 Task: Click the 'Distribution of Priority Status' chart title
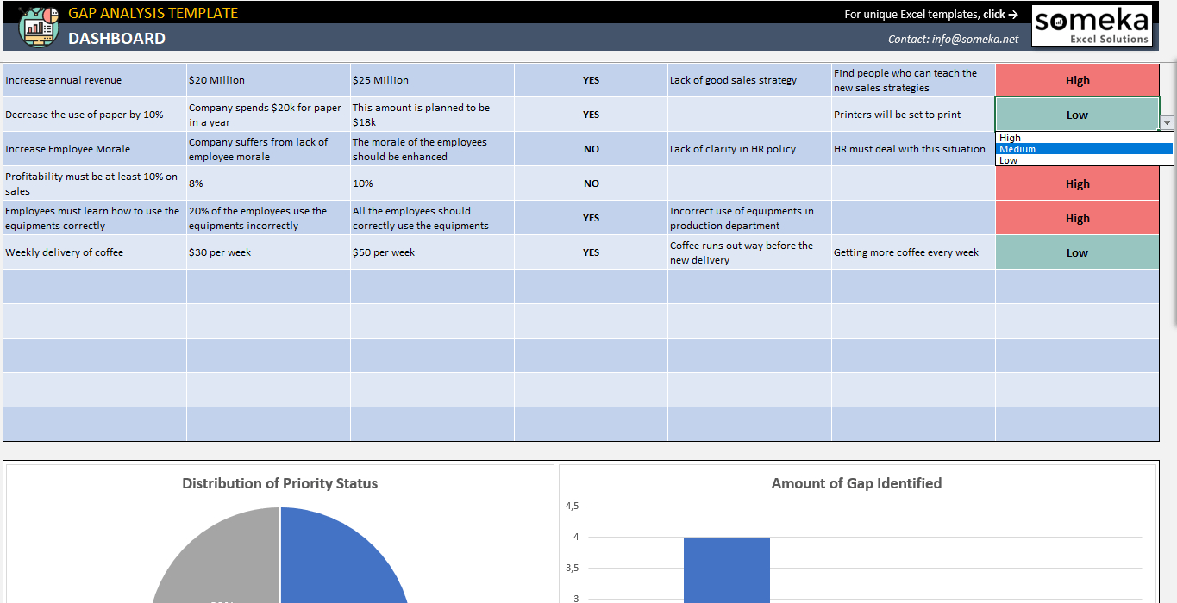[280, 483]
